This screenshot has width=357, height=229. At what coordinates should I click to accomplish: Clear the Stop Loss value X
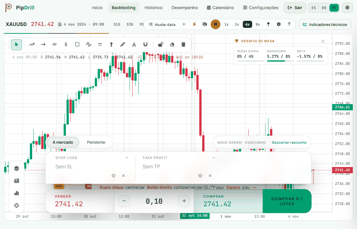[123, 176]
